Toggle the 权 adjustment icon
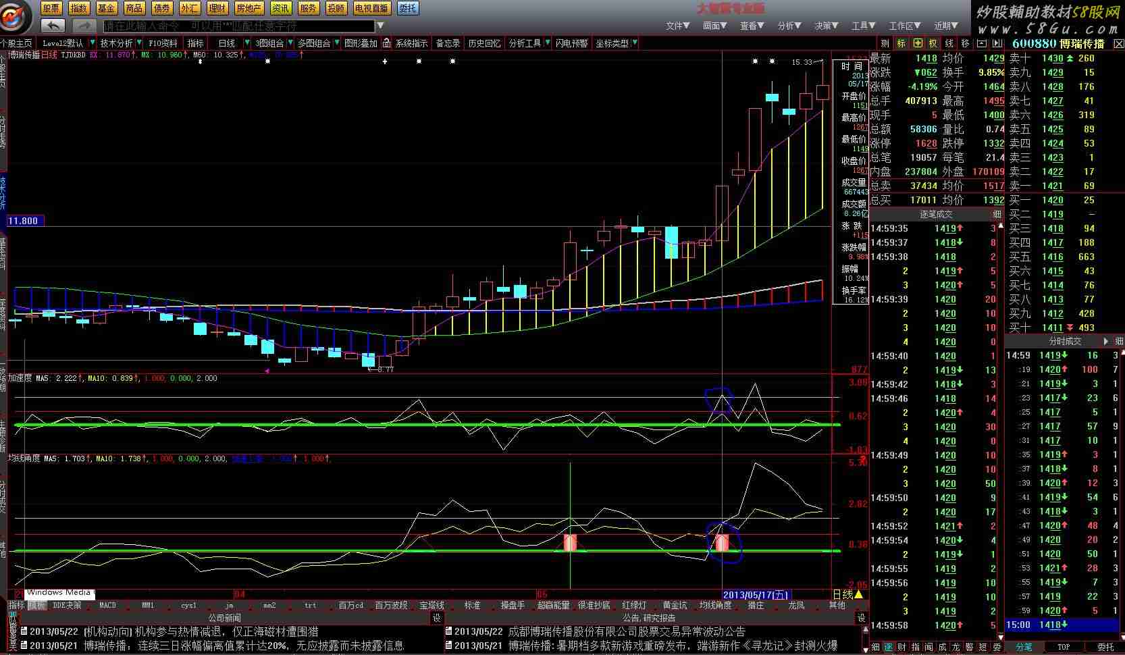The width and height of the screenshot is (1125, 655). pyautogui.click(x=933, y=43)
